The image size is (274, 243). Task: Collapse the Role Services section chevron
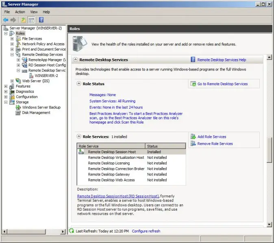[x=79, y=136]
